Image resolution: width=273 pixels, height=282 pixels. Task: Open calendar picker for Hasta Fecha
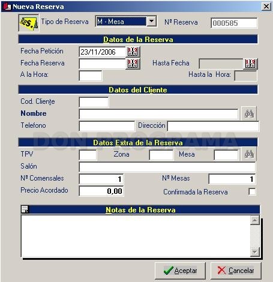pyautogui.click(x=250, y=64)
